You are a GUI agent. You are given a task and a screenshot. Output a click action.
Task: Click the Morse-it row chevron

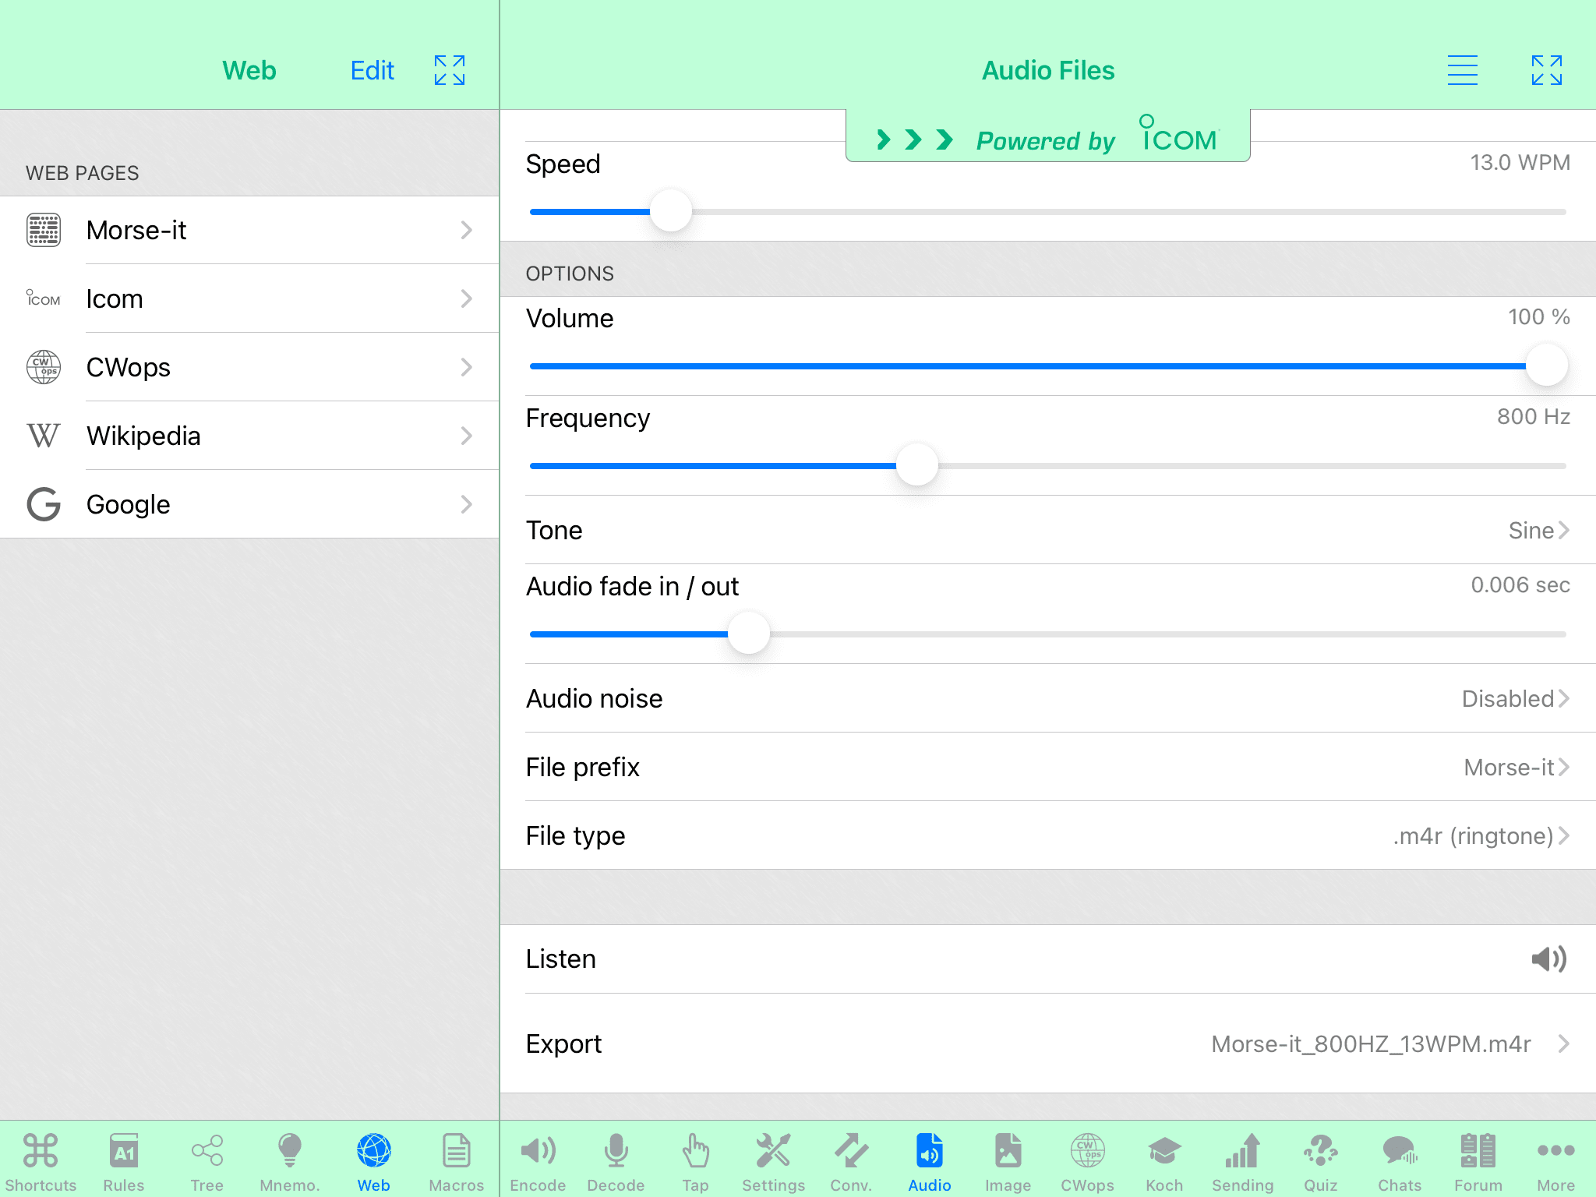pyautogui.click(x=466, y=230)
